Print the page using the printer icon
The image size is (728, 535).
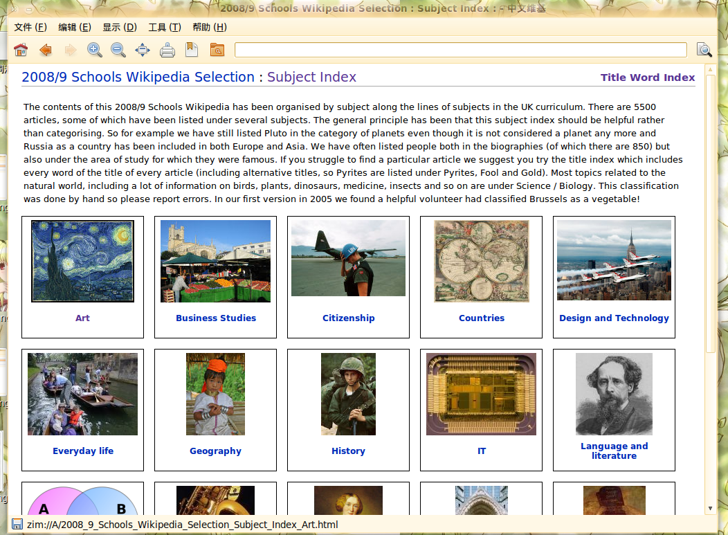[x=167, y=50]
